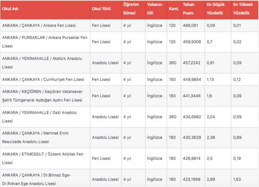Image resolution: width=259 pixels, height=187 pixels.
Task: Select the Kont. column header
Action: 173,9
